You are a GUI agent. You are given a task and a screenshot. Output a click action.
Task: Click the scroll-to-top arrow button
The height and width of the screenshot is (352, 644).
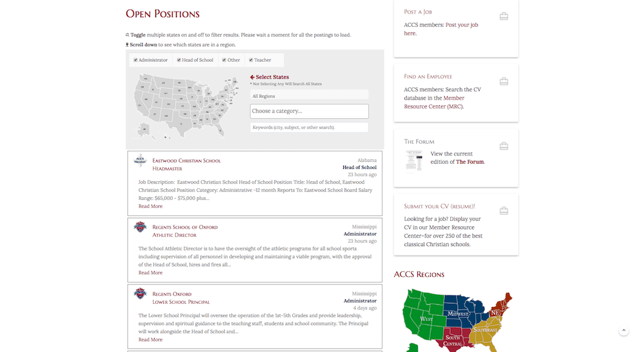click(x=623, y=330)
